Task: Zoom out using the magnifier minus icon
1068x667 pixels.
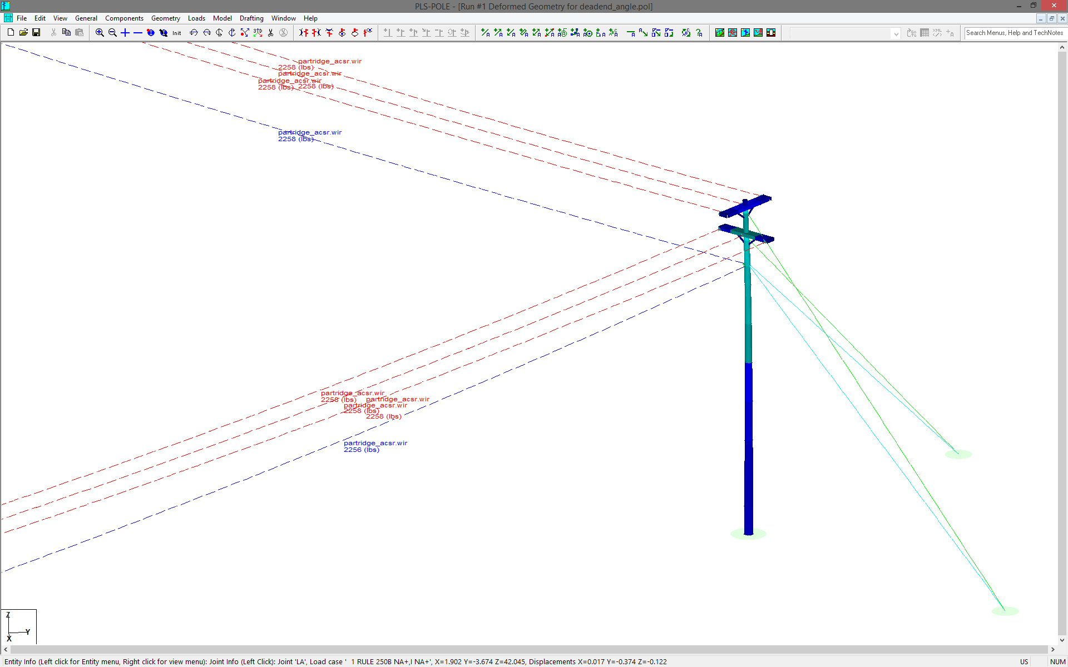Action: [112, 33]
